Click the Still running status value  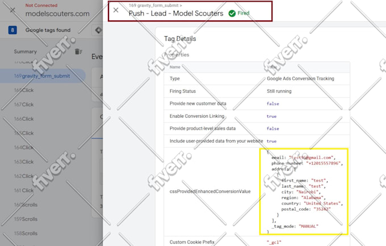(x=279, y=91)
